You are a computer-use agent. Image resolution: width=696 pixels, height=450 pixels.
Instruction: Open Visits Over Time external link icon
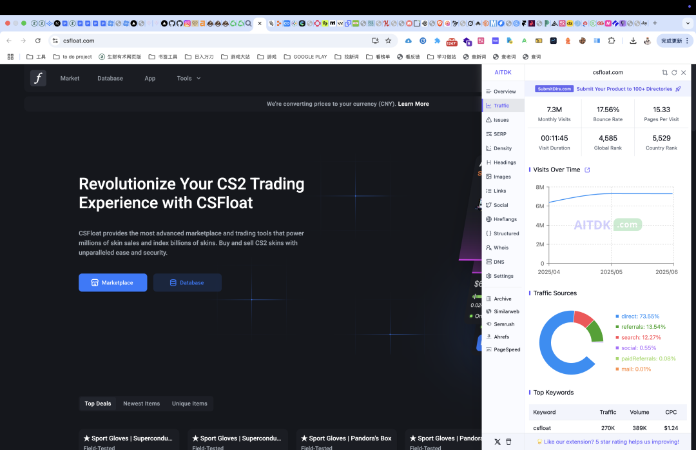click(587, 170)
